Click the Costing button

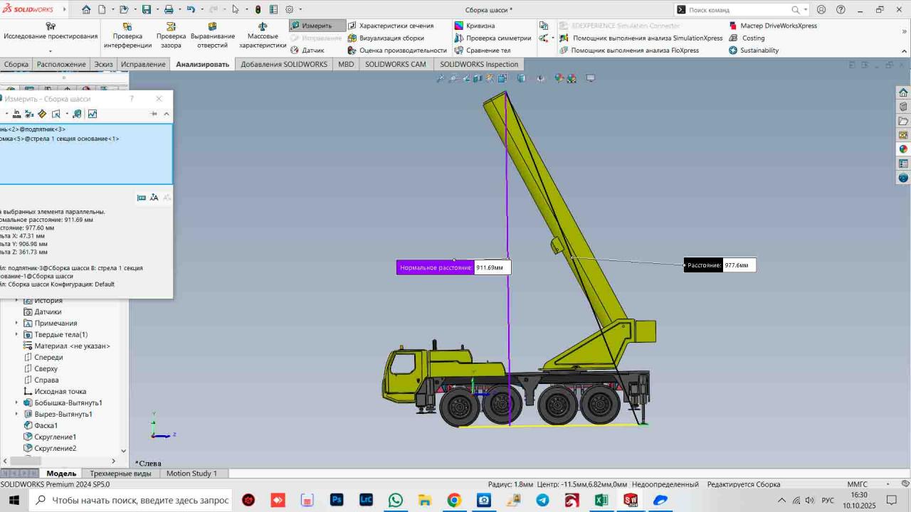[x=753, y=38]
